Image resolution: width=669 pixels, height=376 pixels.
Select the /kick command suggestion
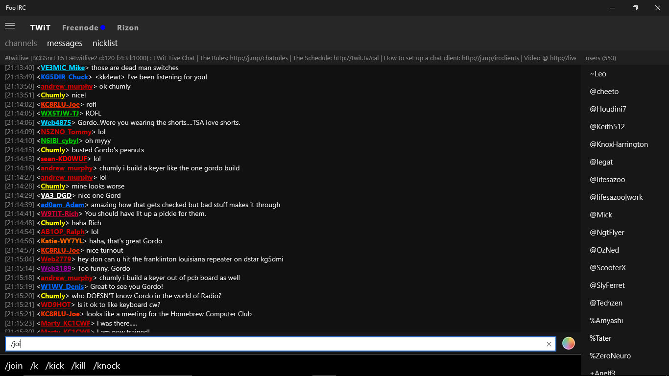[x=55, y=366]
